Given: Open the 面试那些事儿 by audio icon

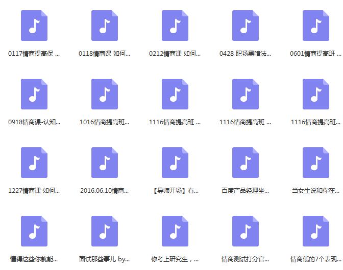Looking at the screenshot, I should click(x=105, y=231).
